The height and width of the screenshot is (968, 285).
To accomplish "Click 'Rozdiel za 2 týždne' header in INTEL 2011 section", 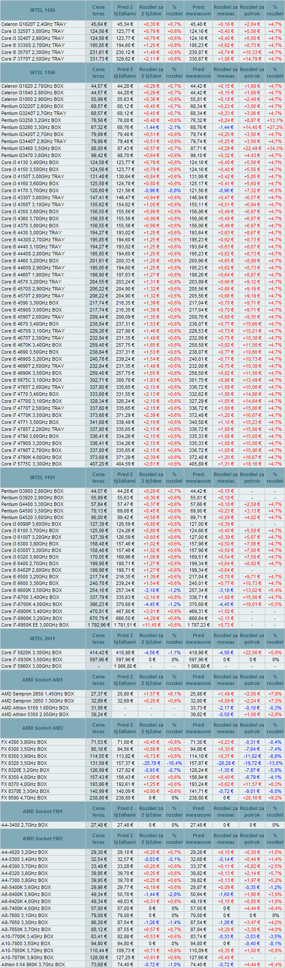I will [151, 638].
